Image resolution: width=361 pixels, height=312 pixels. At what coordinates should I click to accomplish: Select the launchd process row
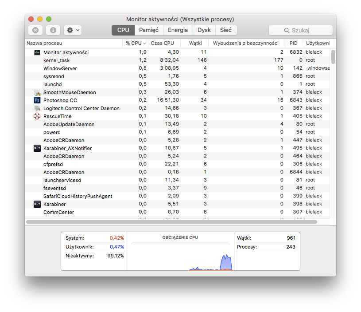(177, 84)
